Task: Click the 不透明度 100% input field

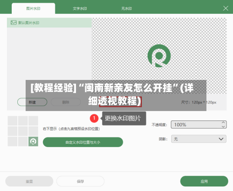Action: (x=199, y=125)
